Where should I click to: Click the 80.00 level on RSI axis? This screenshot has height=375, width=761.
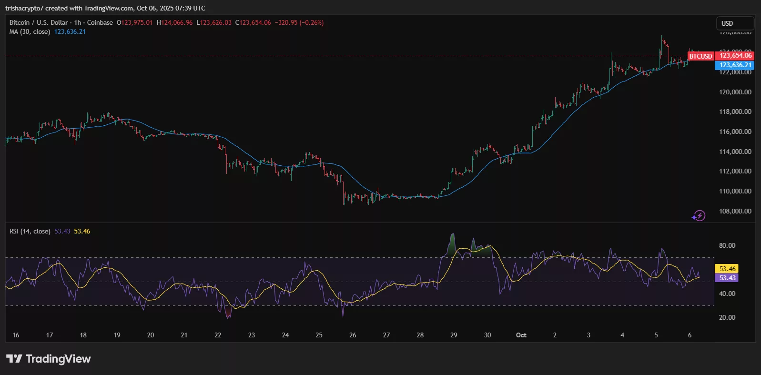coord(727,246)
